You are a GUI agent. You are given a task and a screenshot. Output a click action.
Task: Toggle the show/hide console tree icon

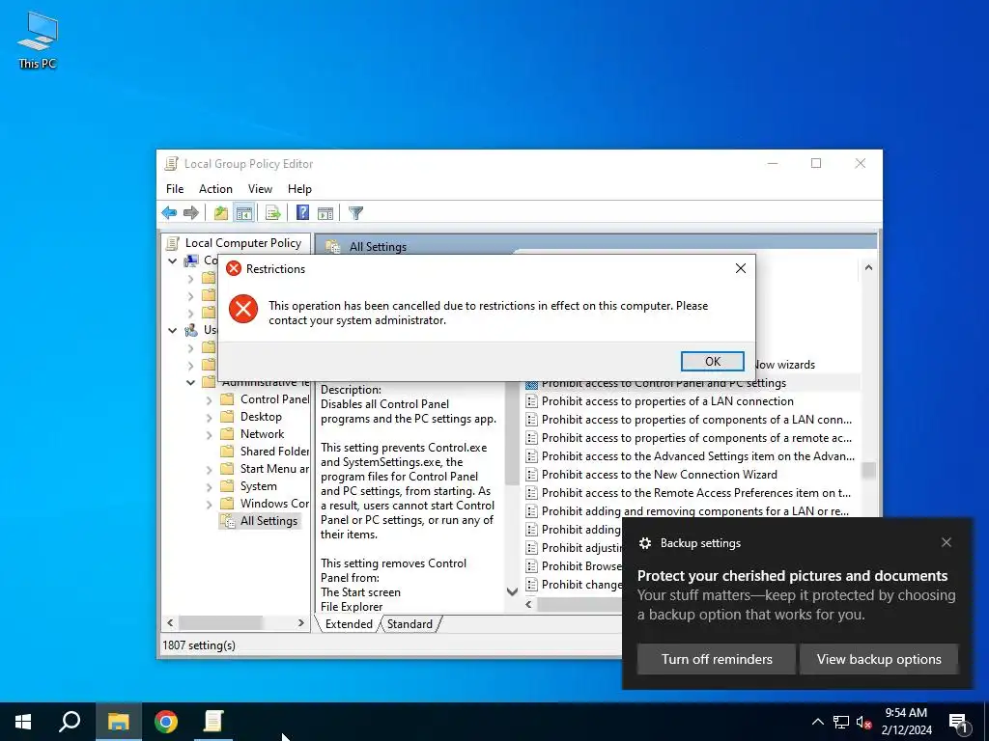tap(244, 213)
